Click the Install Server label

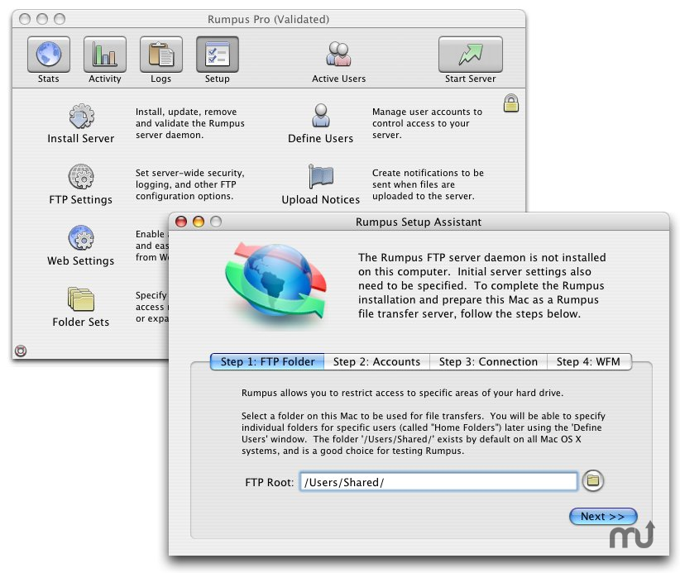[81, 139]
